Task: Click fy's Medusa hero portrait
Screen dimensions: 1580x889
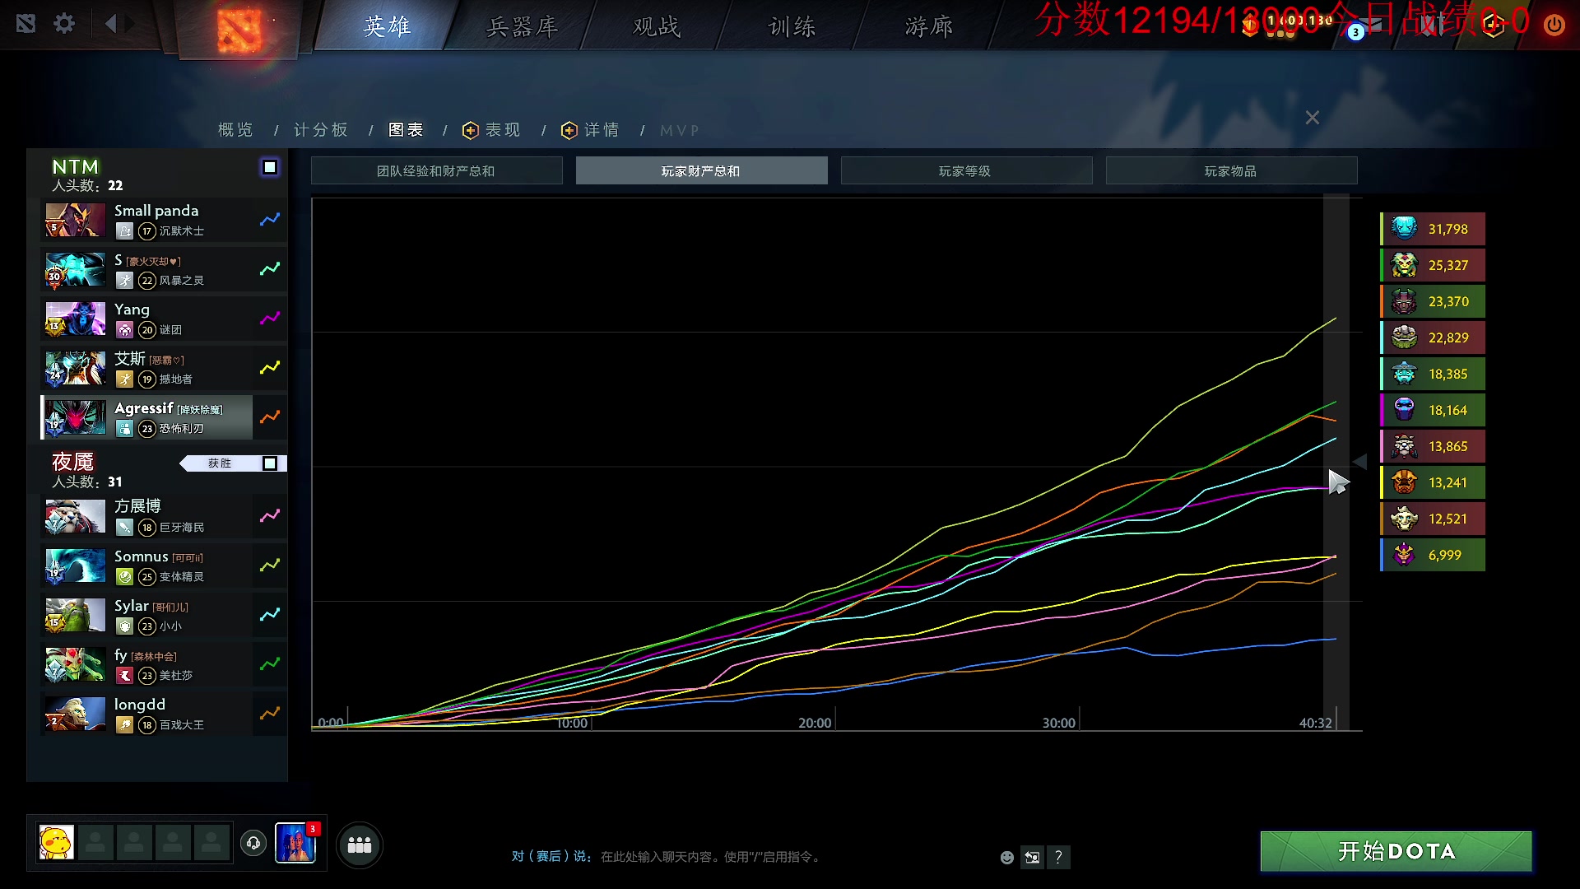Action: tap(75, 664)
